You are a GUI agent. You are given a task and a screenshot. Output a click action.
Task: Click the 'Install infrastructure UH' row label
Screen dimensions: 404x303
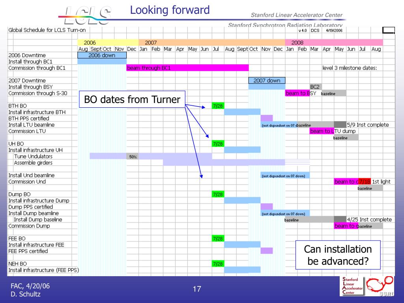coord(36,150)
